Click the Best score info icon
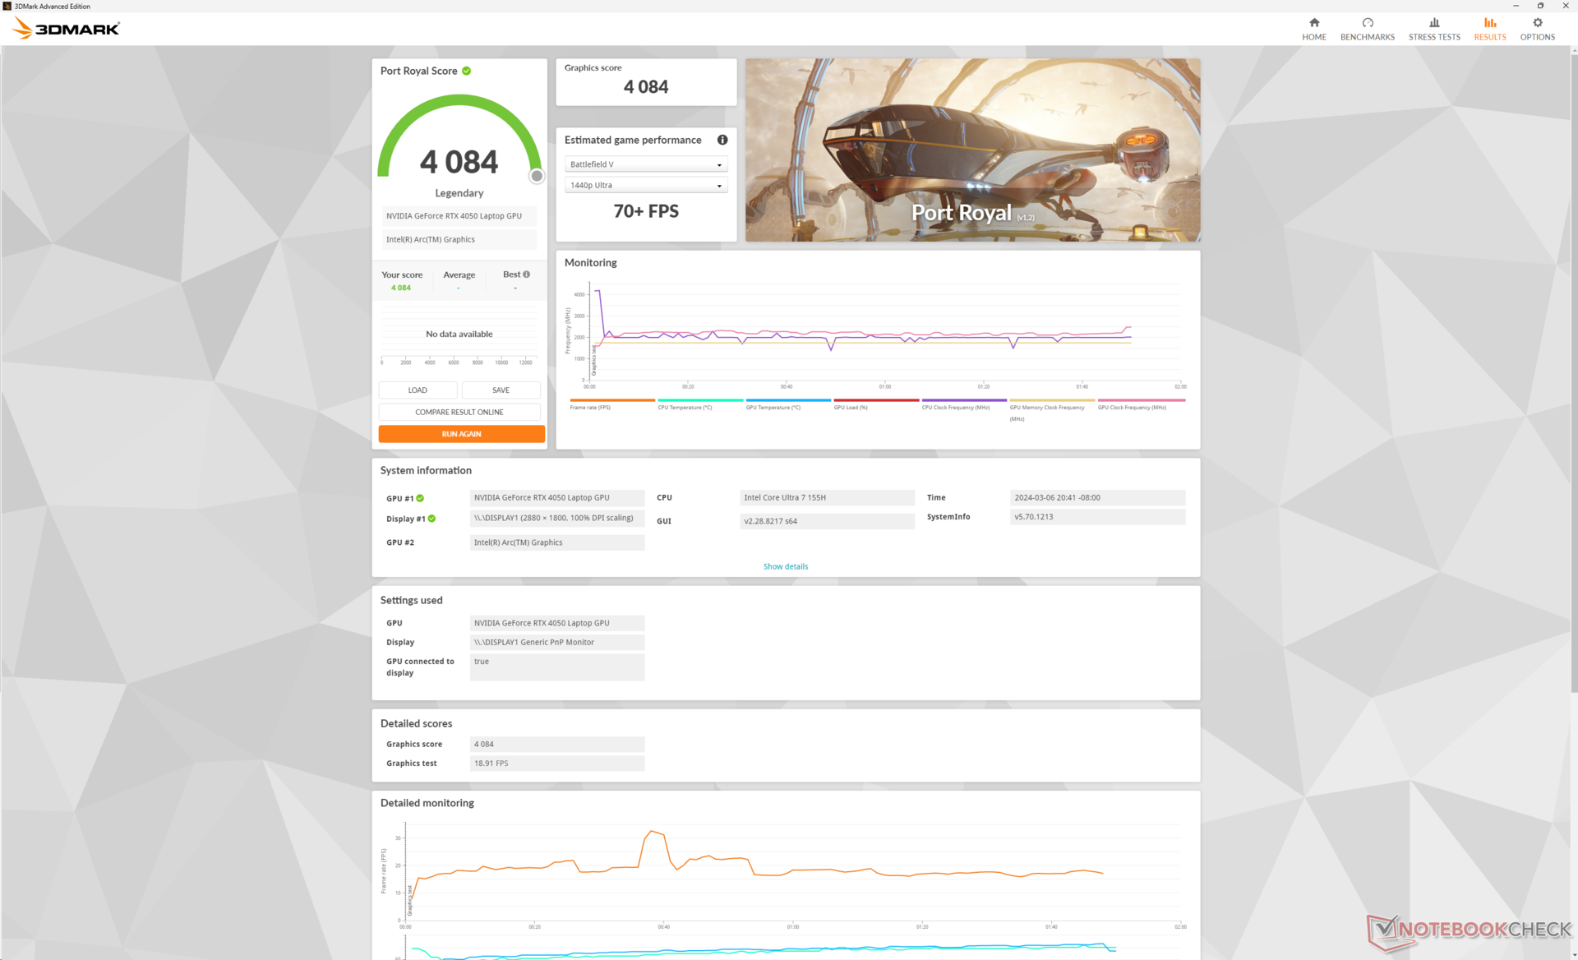Image resolution: width=1578 pixels, height=960 pixels. (x=527, y=275)
